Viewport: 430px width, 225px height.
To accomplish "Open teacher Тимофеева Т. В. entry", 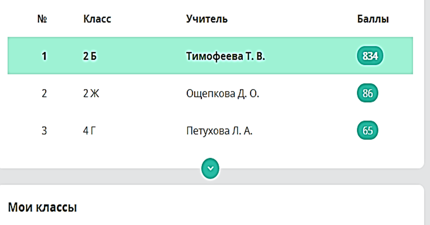I will tap(225, 56).
